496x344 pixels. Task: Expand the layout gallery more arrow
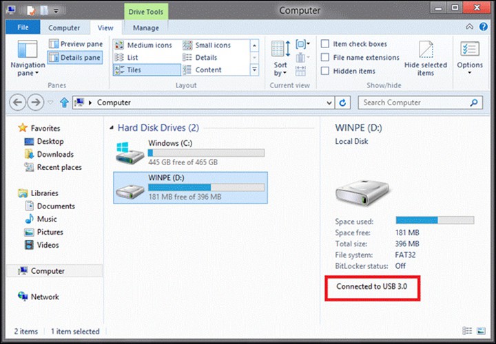[255, 69]
